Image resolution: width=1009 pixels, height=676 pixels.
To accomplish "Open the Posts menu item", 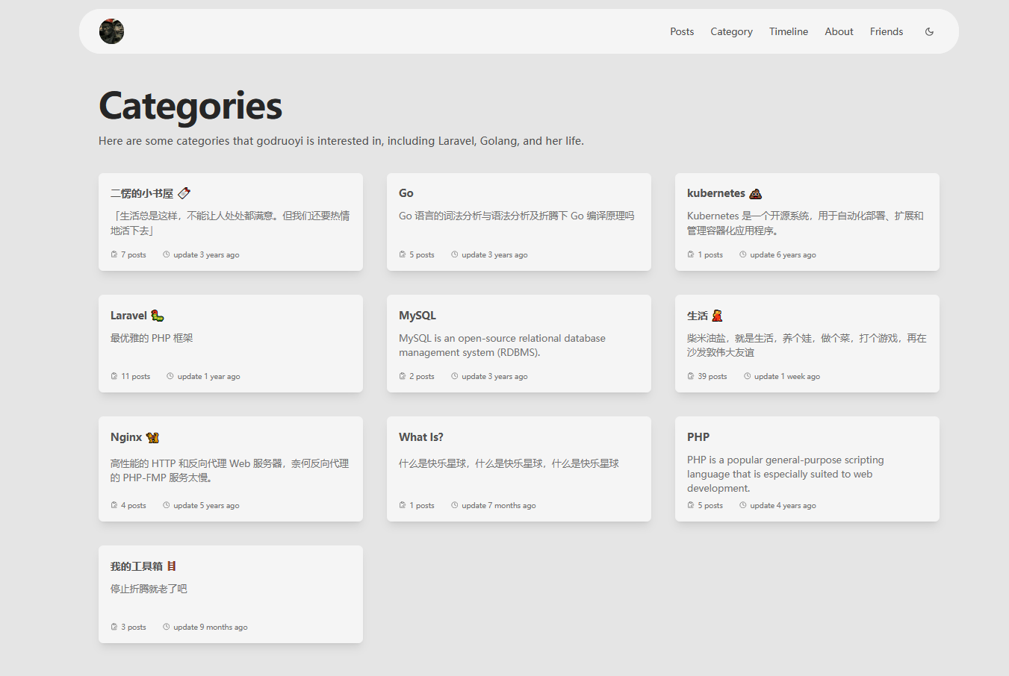I will point(681,31).
